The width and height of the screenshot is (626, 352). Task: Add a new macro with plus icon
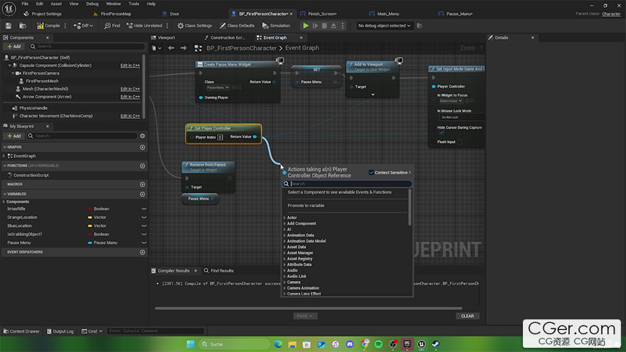142,184
